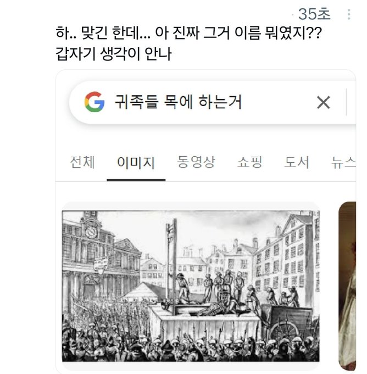The height and width of the screenshot is (374, 367).
Task: Open the 동영상 results tab
Action: [196, 162]
